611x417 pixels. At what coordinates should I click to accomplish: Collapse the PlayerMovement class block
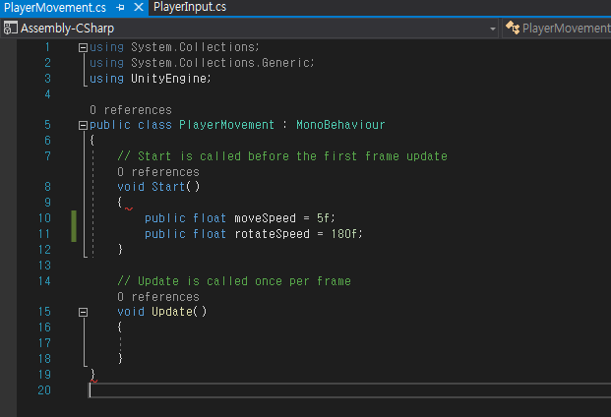(x=83, y=125)
